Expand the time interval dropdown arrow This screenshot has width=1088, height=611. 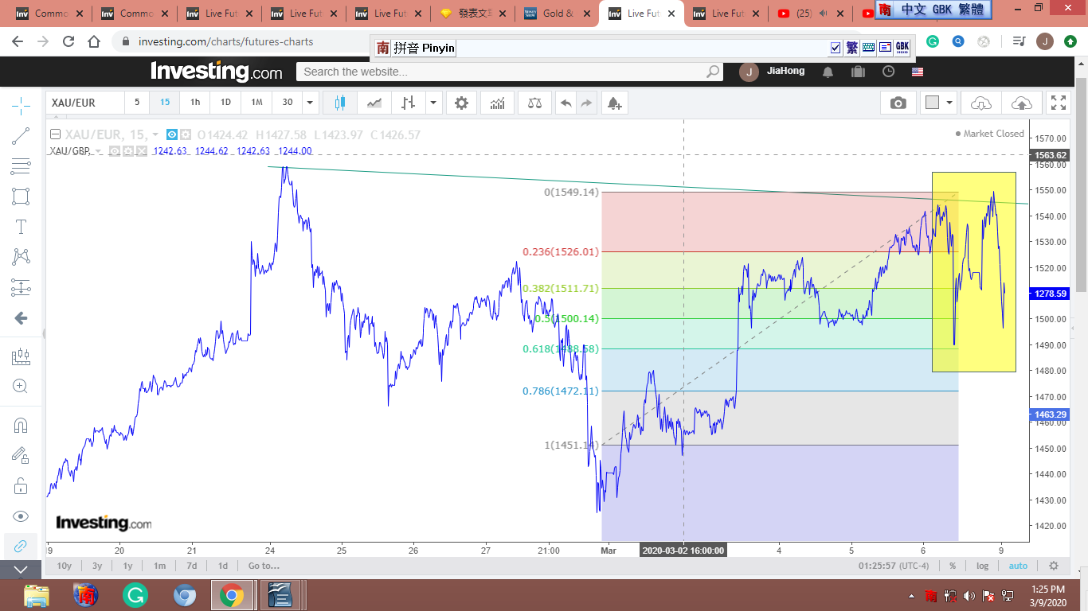[310, 103]
